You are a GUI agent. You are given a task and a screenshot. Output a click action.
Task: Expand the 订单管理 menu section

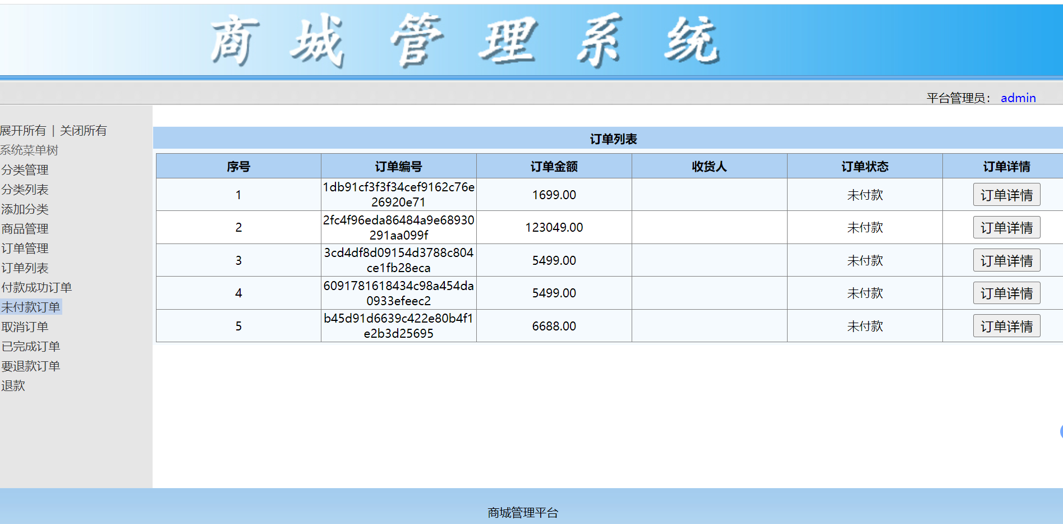tap(25, 249)
